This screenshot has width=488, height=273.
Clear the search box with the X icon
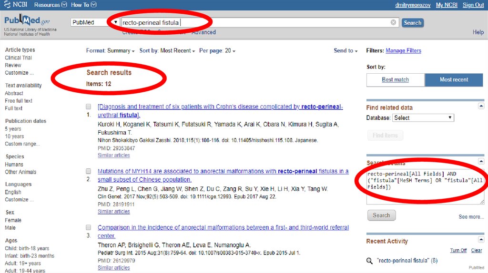click(393, 22)
